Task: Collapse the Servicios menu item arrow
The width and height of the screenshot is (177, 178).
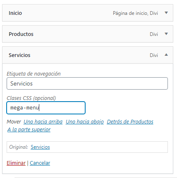Action: [x=166, y=55]
